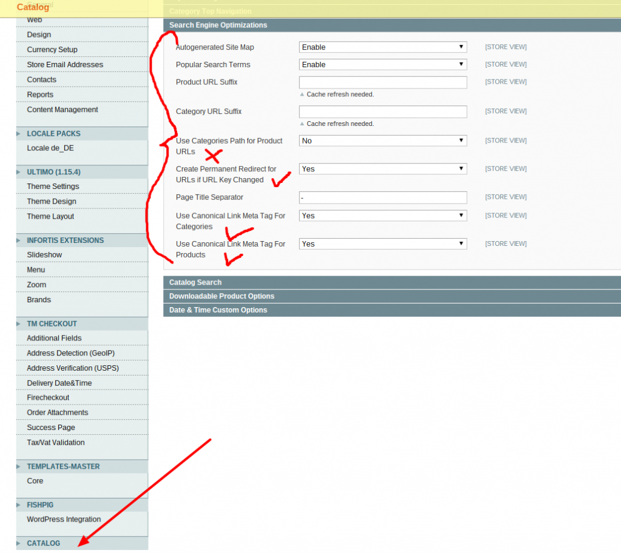Select Currency Setup in the sidebar
621x553 pixels.
click(52, 50)
